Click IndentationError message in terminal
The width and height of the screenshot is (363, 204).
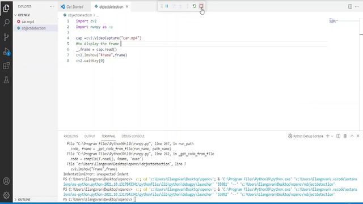96,174
